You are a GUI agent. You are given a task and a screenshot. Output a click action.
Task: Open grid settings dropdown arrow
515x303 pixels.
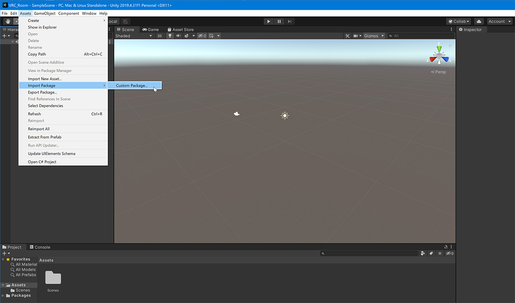point(218,36)
